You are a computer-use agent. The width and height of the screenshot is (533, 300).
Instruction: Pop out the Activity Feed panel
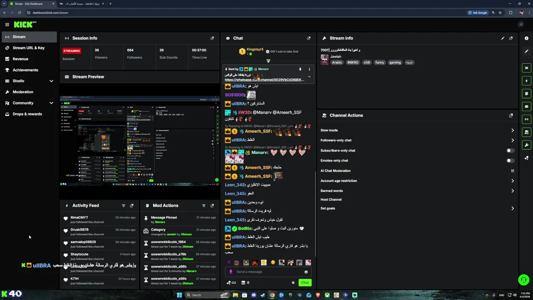pos(132,205)
